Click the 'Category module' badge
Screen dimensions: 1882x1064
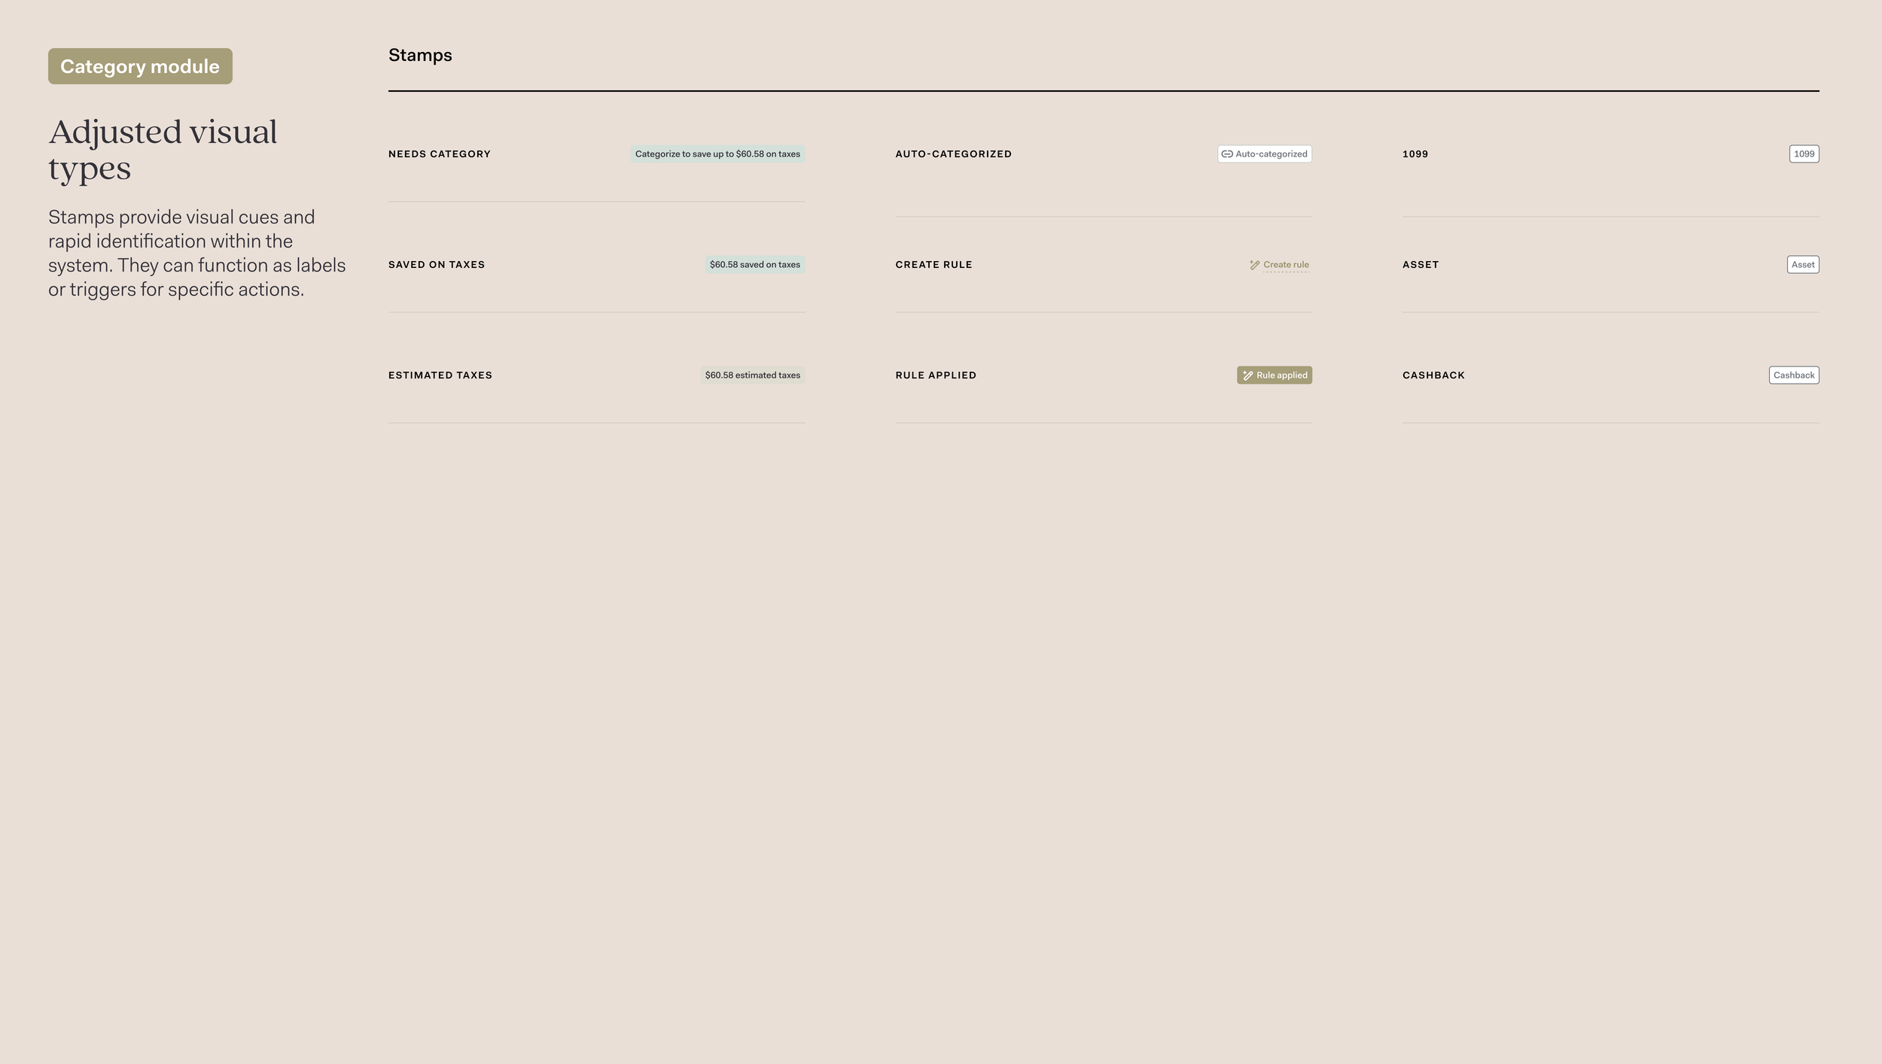pyautogui.click(x=140, y=66)
